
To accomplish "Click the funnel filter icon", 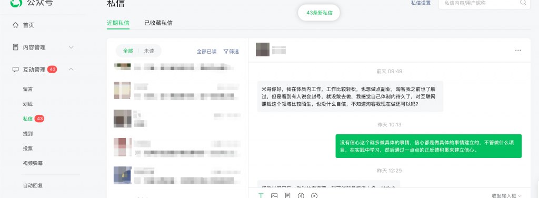I will [226, 51].
